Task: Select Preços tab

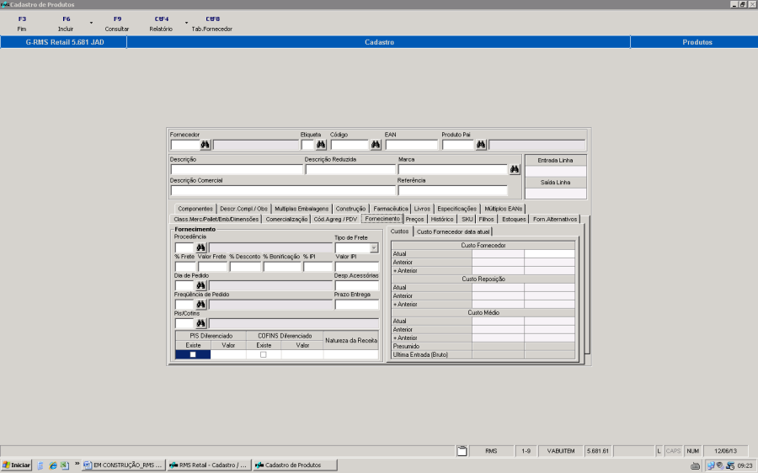Action: pyautogui.click(x=414, y=220)
